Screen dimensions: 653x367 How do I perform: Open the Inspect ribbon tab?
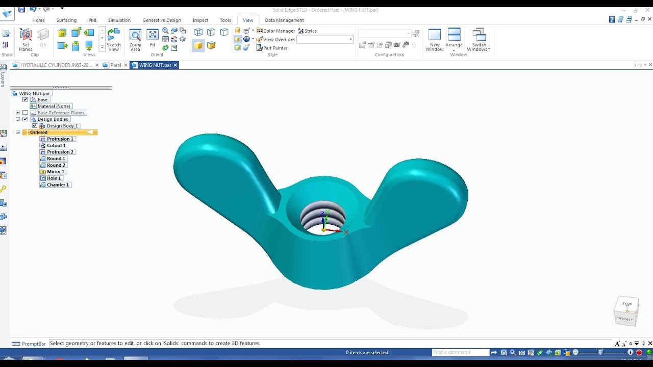200,20
